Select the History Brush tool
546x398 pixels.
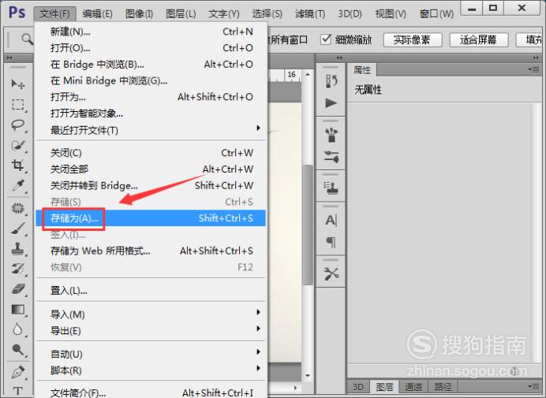[18, 269]
